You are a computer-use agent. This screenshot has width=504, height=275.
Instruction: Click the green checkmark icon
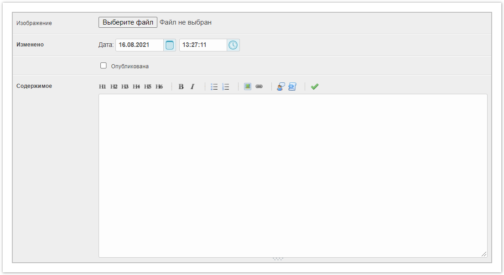click(315, 87)
